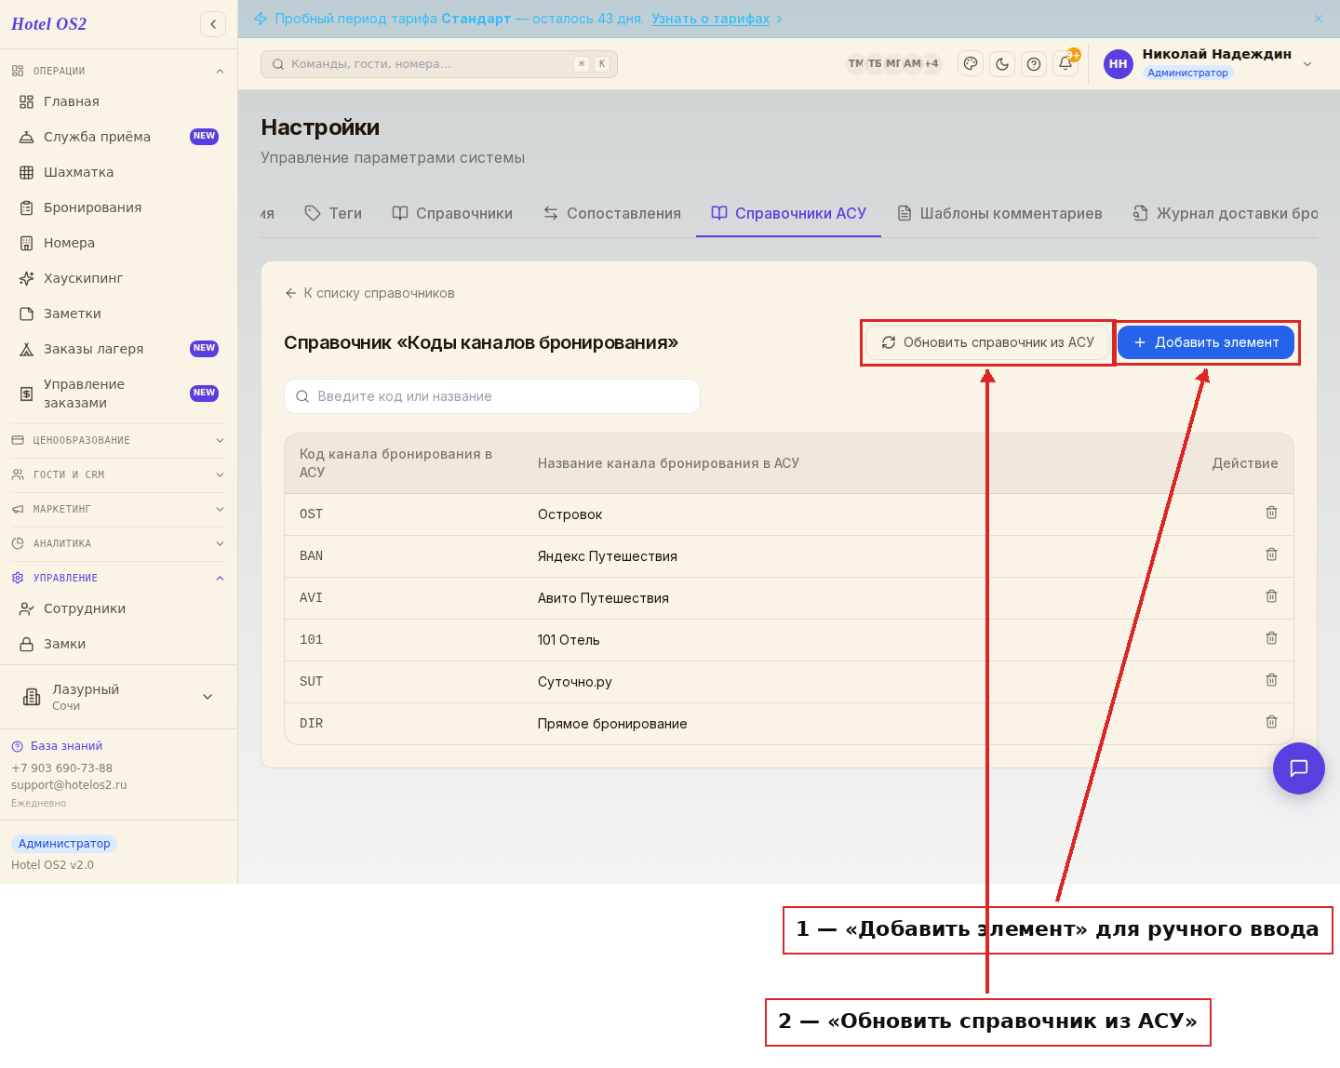Screen dimensions: 1340x1068
Task: Click Добавить элемент button
Action: tap(1206, 342)
